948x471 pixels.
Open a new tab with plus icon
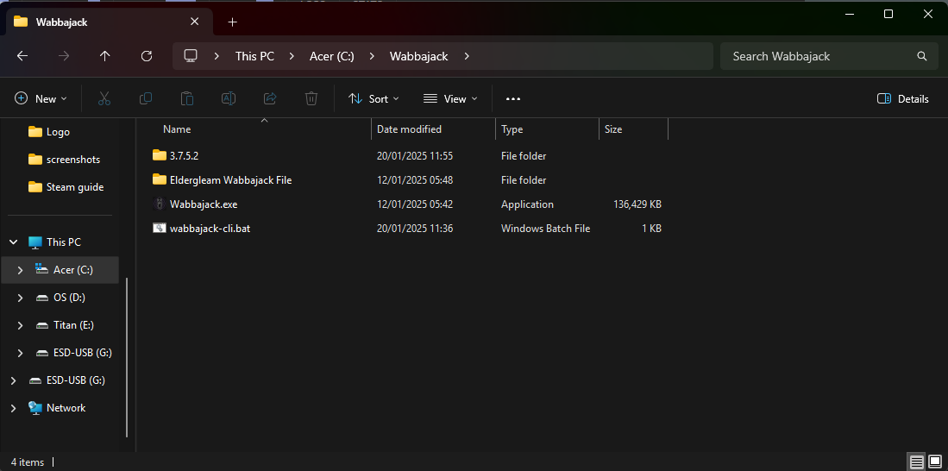coord(233,22)
